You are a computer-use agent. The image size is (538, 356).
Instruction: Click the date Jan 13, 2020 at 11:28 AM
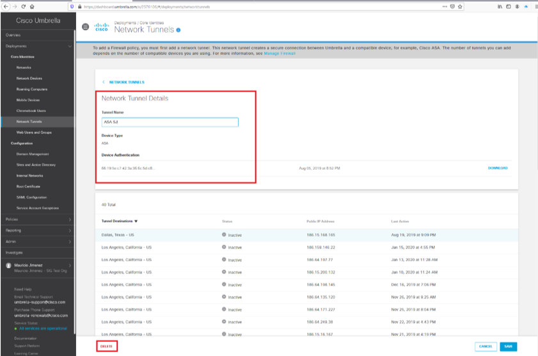(415, 260)
